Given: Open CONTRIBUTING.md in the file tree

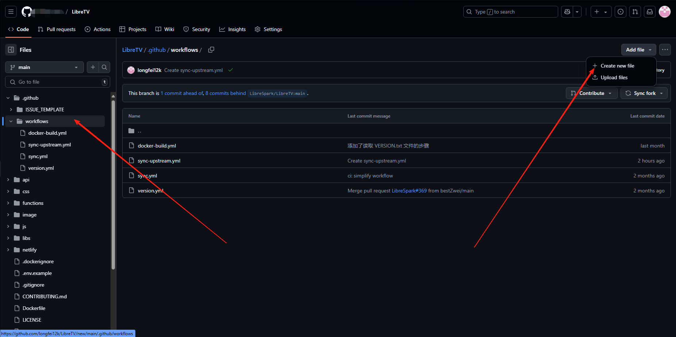Looking at the screenshot, I should [45, 296].
